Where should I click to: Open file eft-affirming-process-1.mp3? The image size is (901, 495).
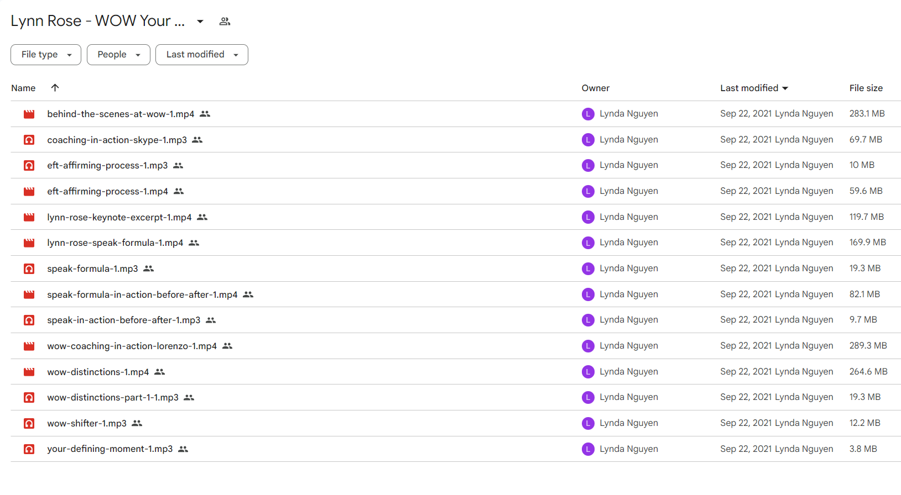[x=107, y=165]
